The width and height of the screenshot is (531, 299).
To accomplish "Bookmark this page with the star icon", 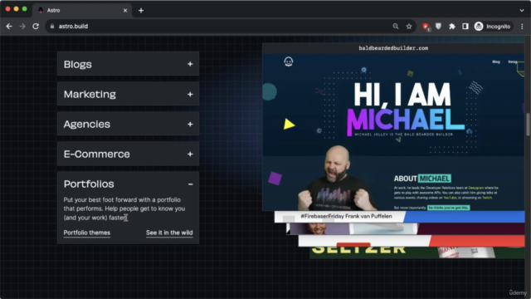I will [409, 27].
